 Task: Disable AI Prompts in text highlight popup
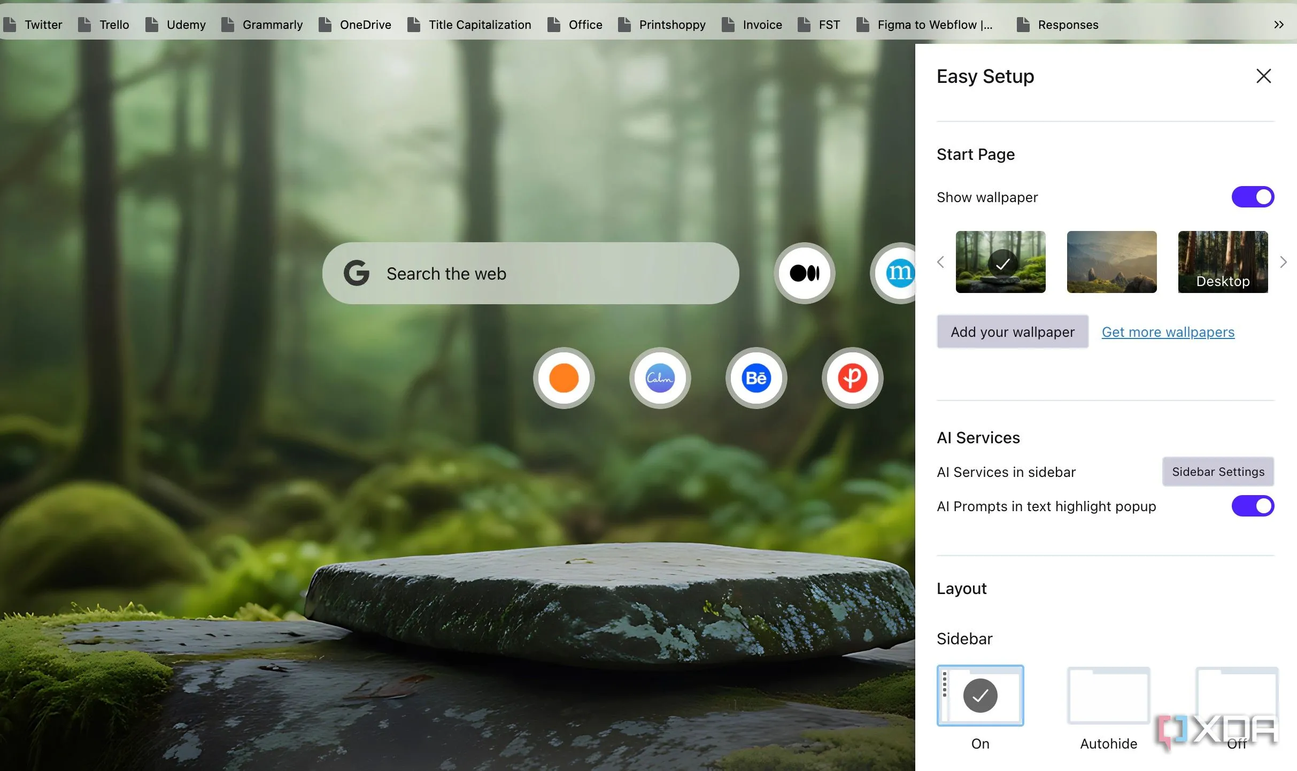pyautogui.click(x=1252, y=506)
